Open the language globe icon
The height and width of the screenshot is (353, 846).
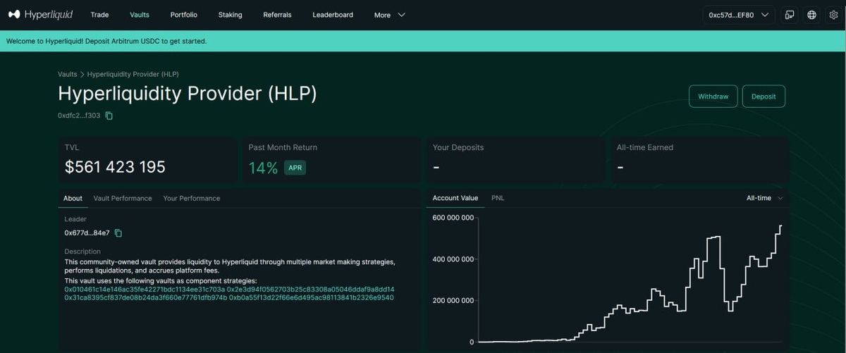[812, 15]
